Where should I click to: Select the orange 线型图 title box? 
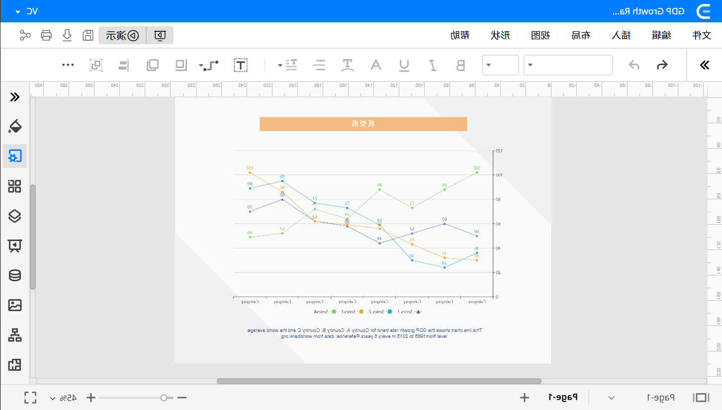point(363,124)
